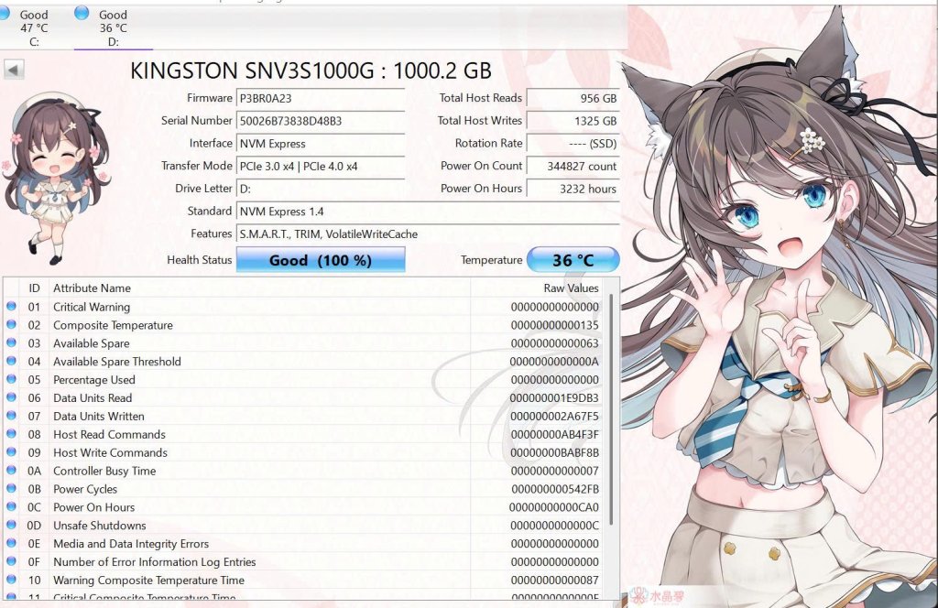
Task: Click status icon for Critical Warning row
Action: click(11, 306)
